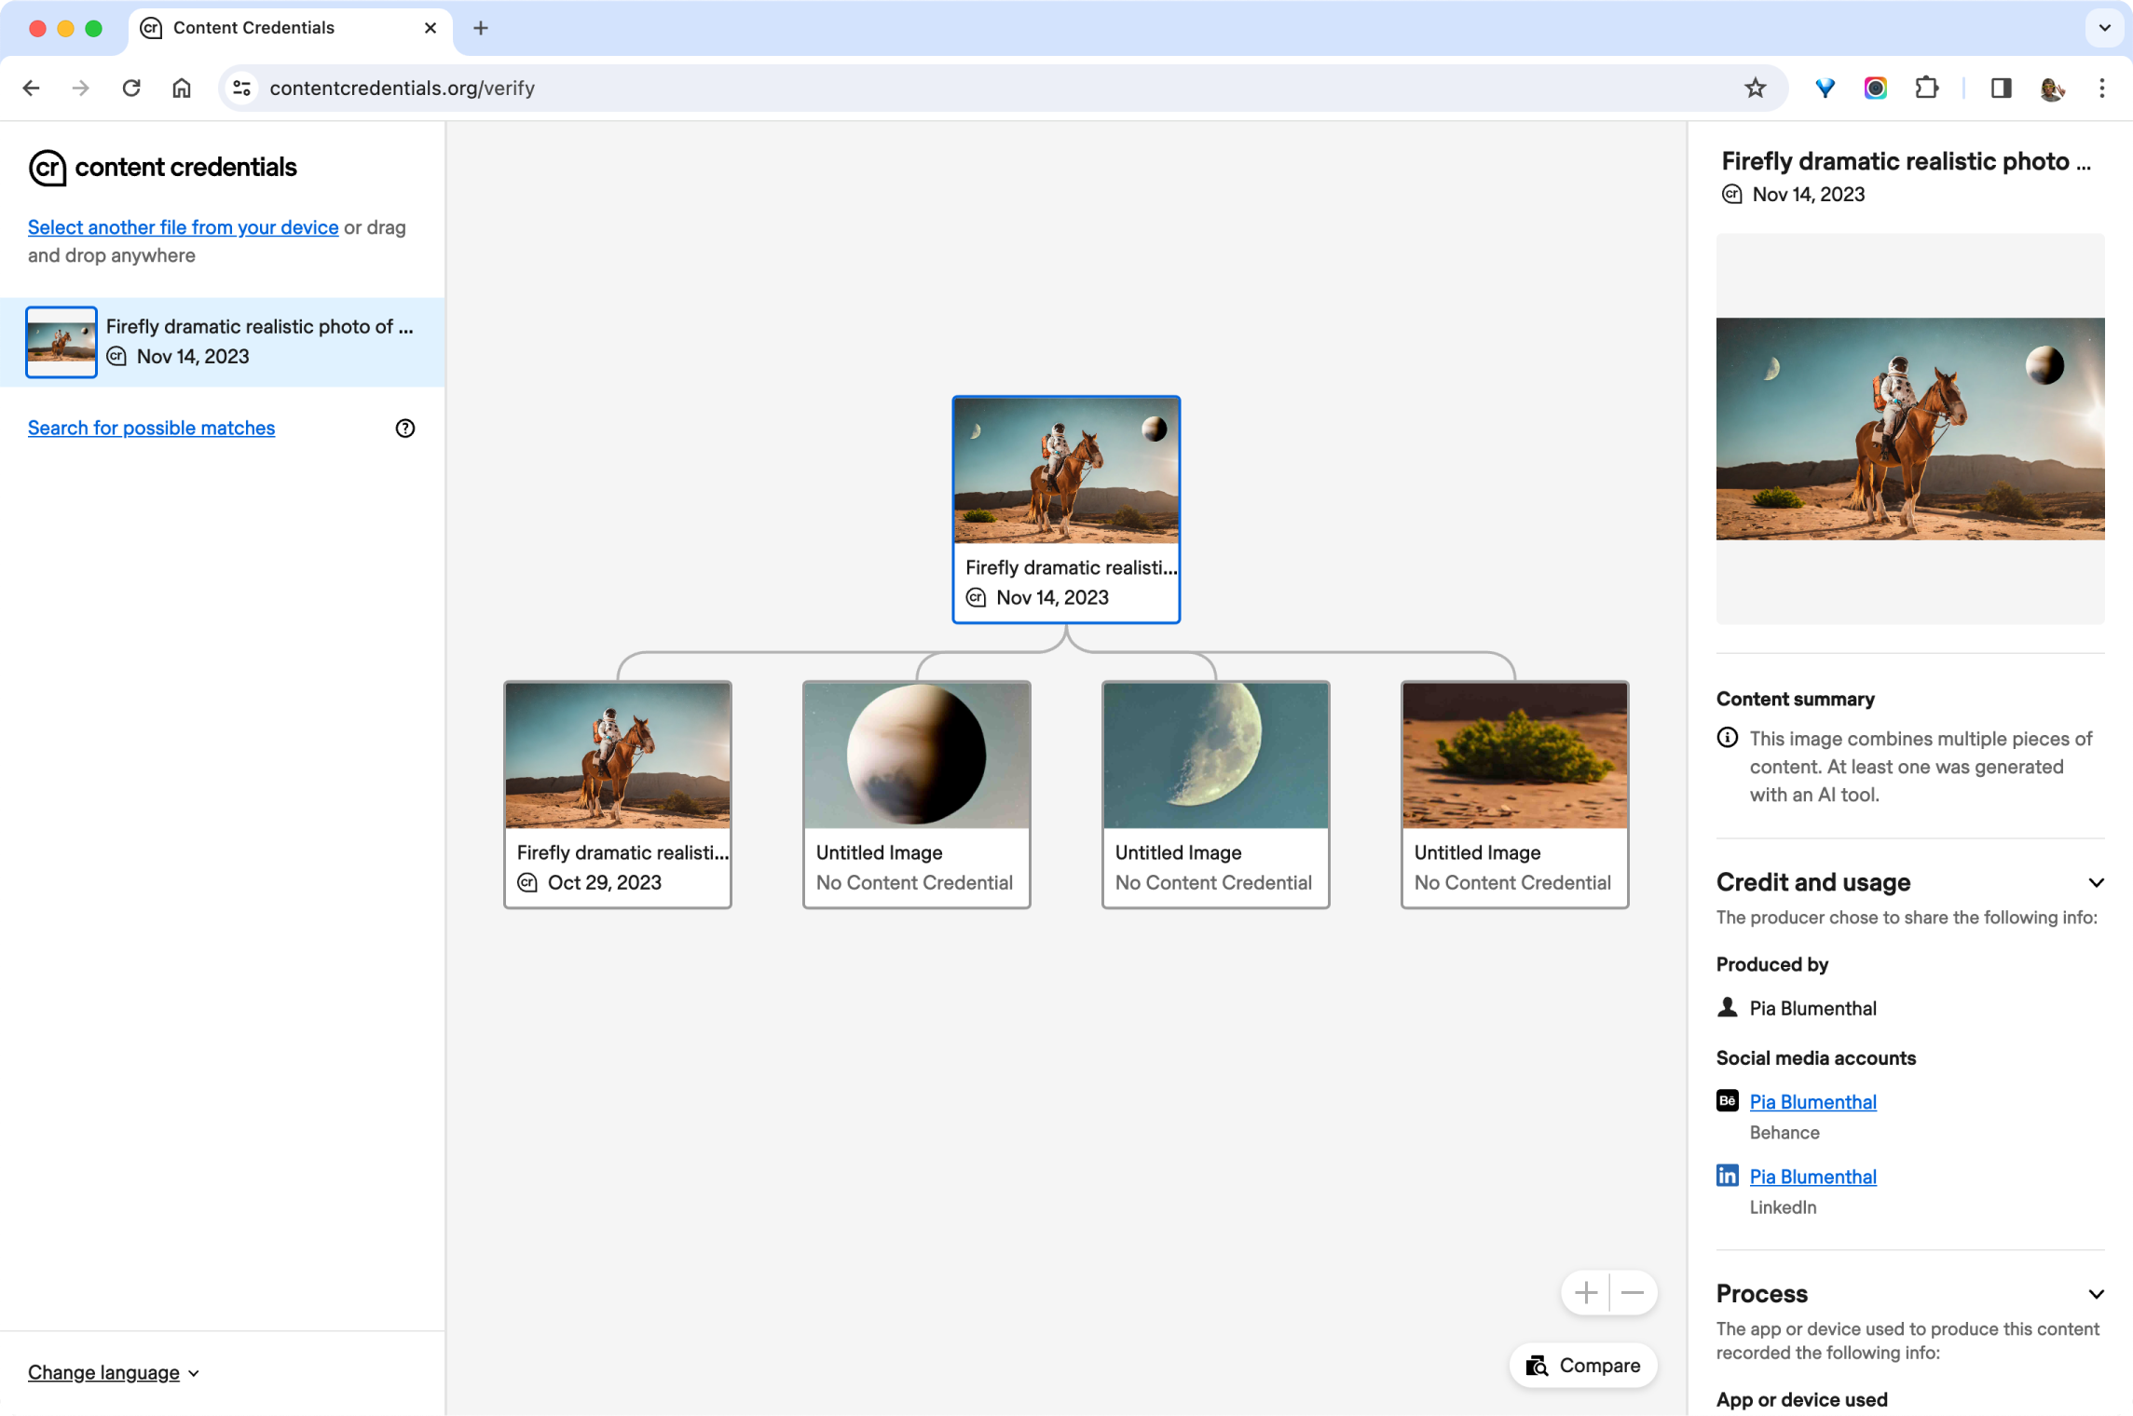Toggle the browser side panel icon
This screenshot has height=1416, width=2133.
2001,88
